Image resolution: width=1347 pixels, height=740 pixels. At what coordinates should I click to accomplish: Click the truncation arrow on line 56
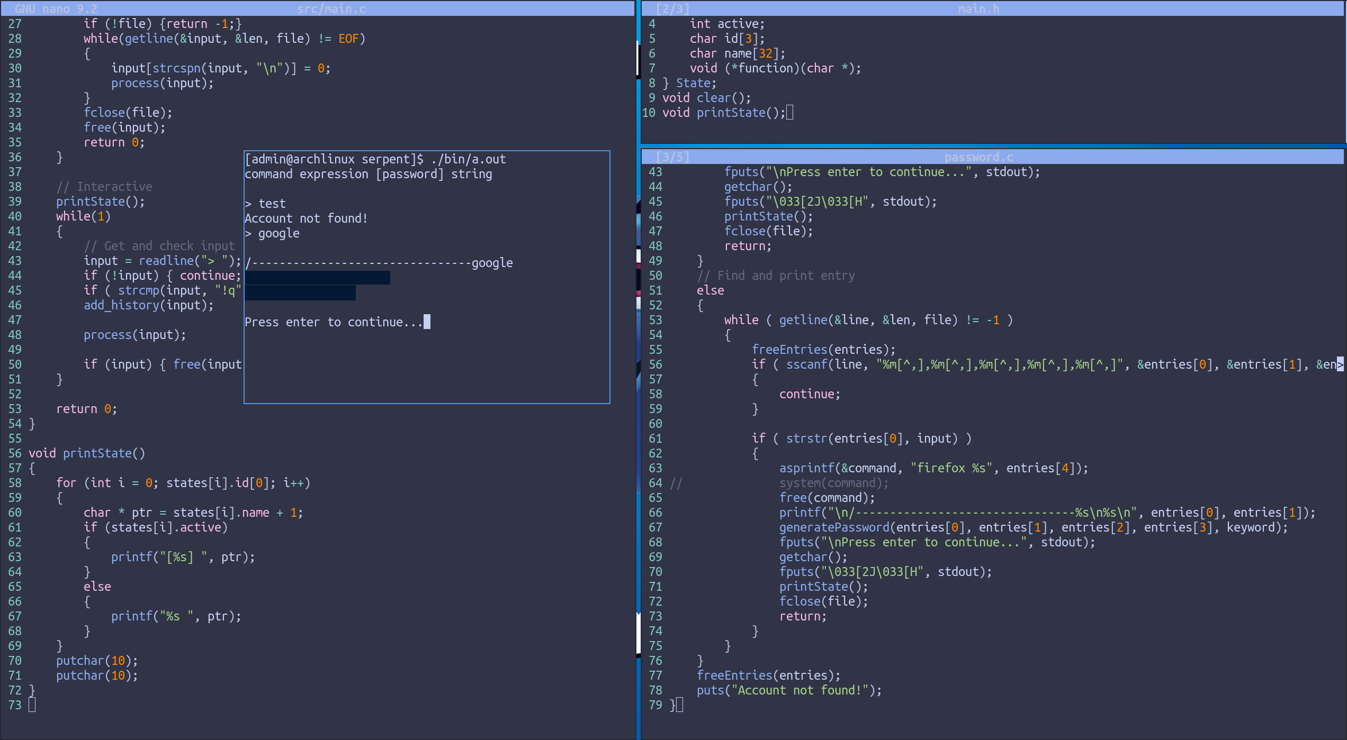1340,364
